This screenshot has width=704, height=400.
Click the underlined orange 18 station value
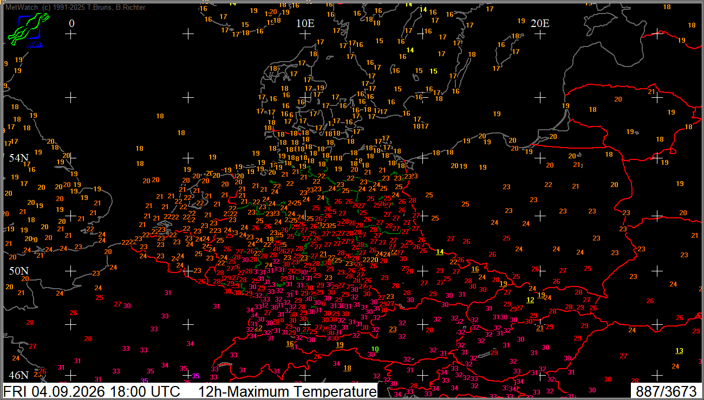tap(347, 368)
